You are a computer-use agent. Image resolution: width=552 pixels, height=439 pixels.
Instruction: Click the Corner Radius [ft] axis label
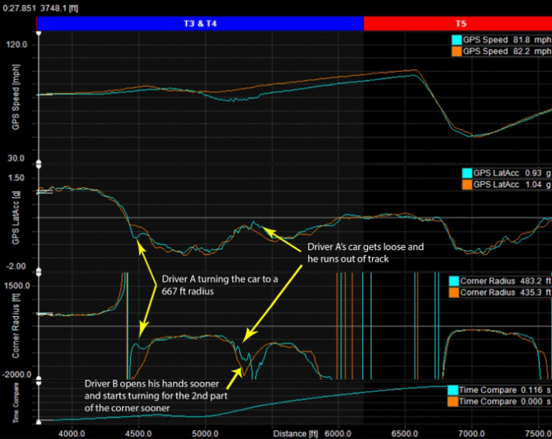coord(16,325)
